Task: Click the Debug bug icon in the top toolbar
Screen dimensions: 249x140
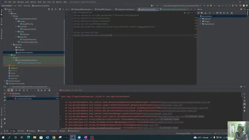Action: (208, 5)
